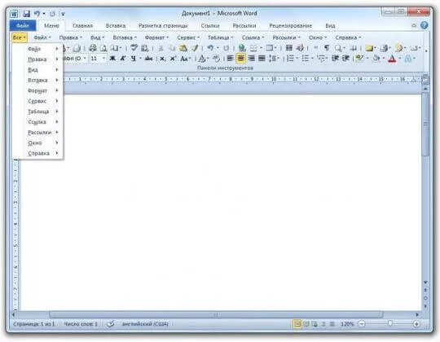This screenshot has height=342, width=440.
Task: Toggle strikethrough (abc) formatting
Action: (x=148, y=59)
